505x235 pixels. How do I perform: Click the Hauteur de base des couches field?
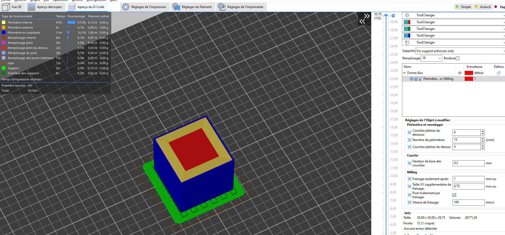[468, 163]
